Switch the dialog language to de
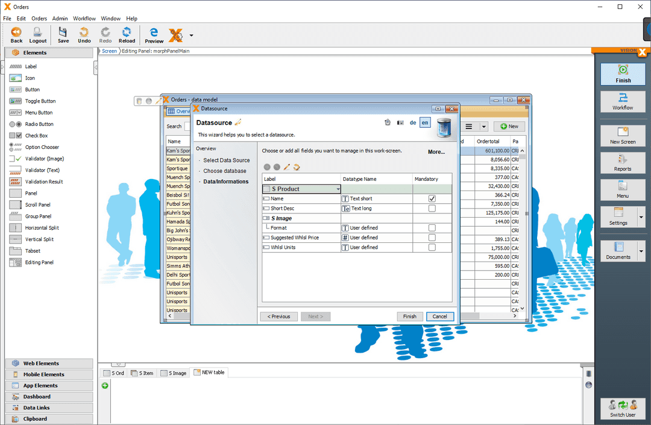The image size is (651, 425). tap(413, 122)
